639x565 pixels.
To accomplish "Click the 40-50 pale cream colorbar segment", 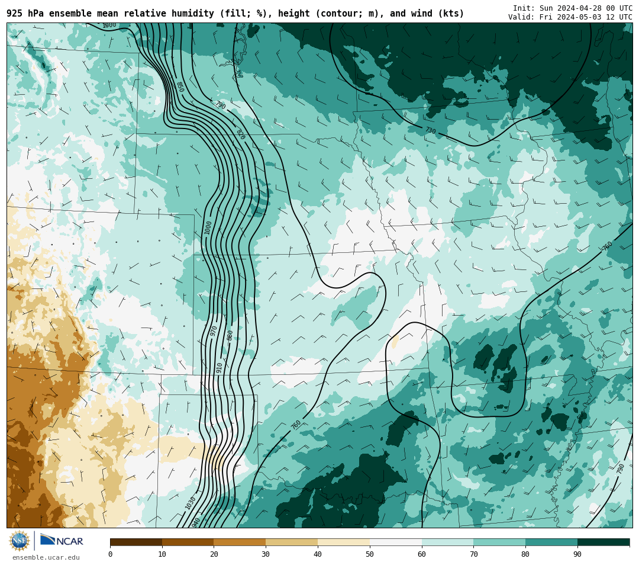I will coord(344,542).
